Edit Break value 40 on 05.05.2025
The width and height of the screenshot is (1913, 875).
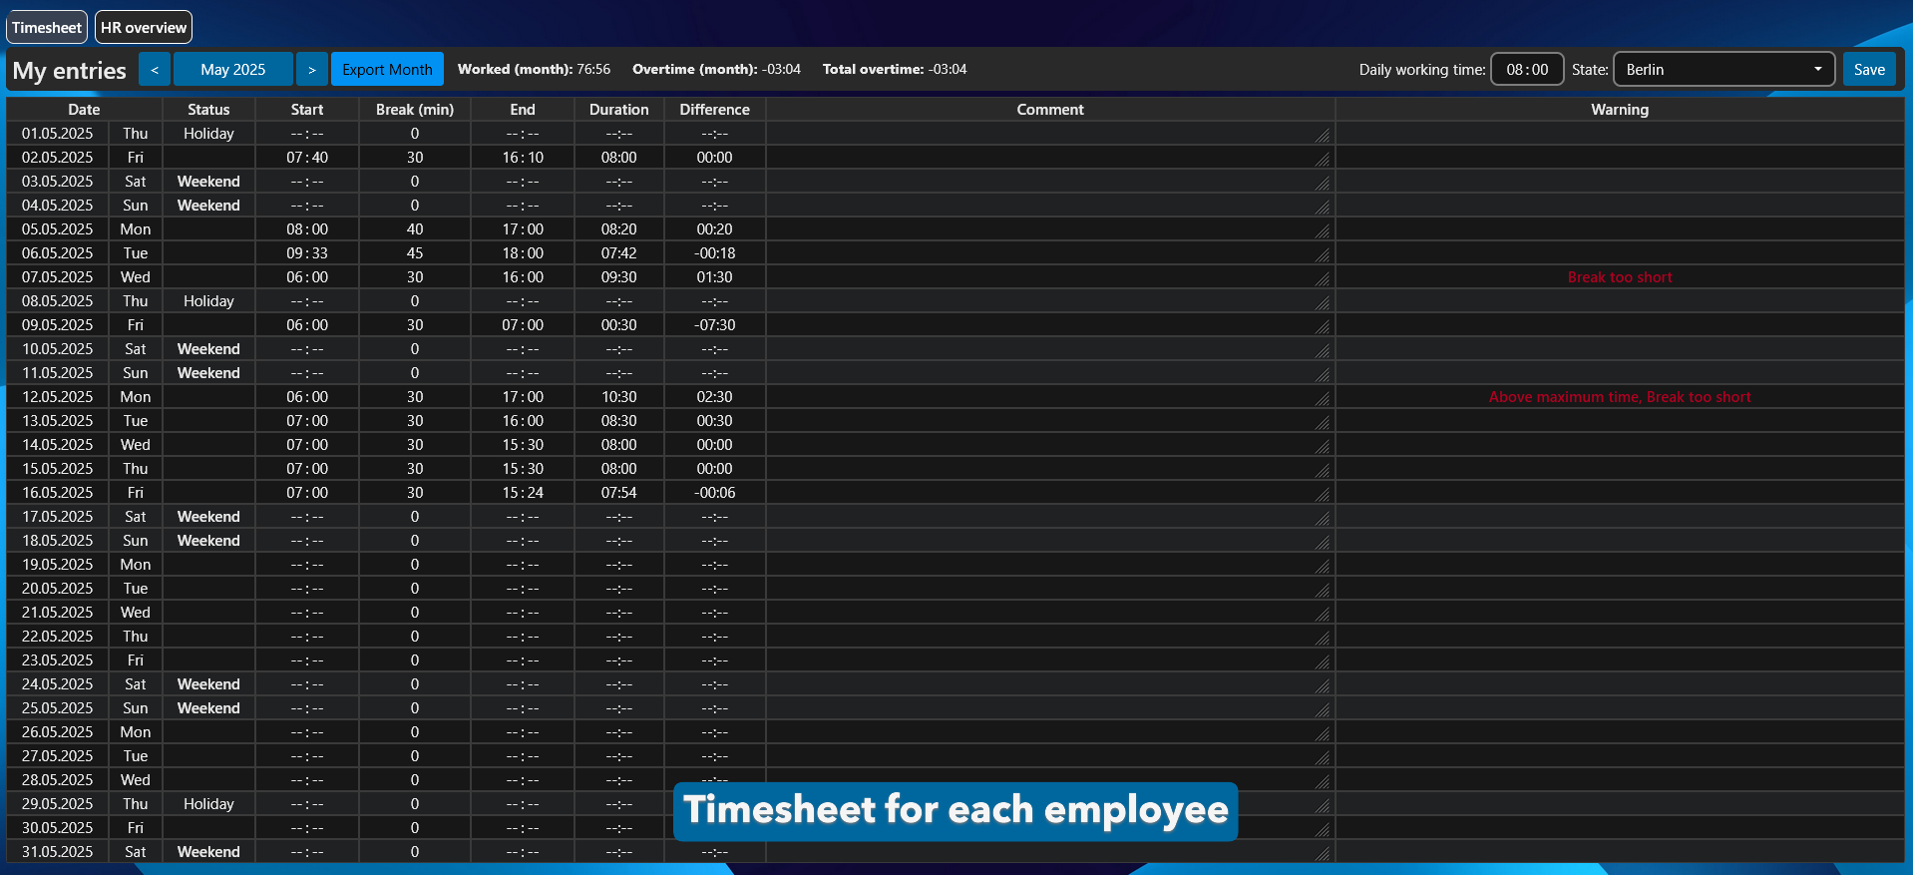[x=415, y=229]
